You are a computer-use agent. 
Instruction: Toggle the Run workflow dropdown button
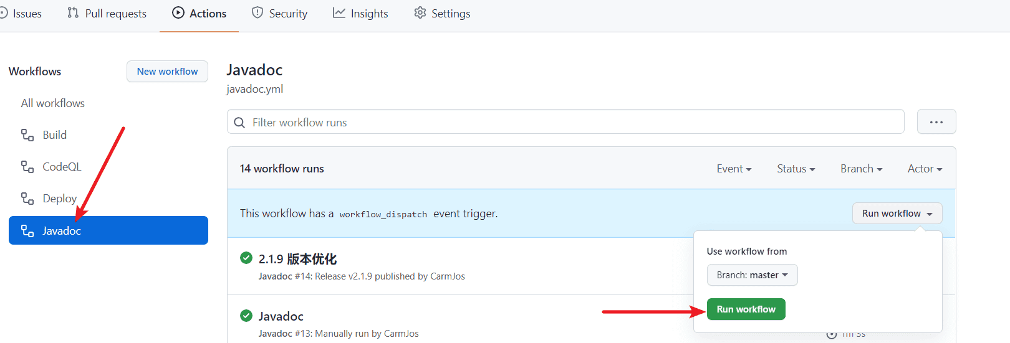point(897,214)
